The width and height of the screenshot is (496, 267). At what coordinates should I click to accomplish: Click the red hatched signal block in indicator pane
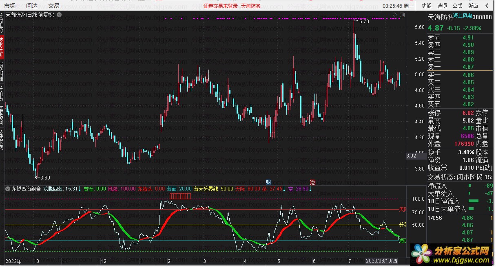click(180, 196)
